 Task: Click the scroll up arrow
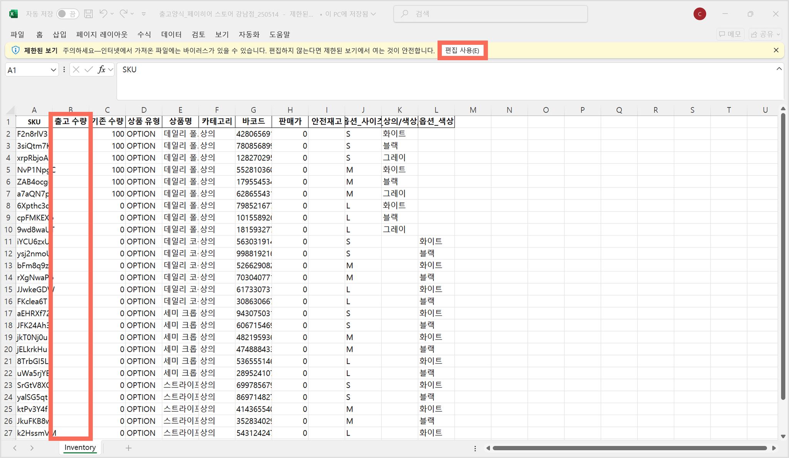pyautogui.click(x=782, y=109)
